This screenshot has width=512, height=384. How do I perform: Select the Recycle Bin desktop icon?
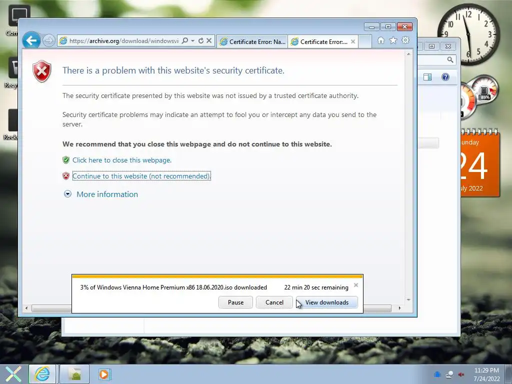tap(12, 72)
